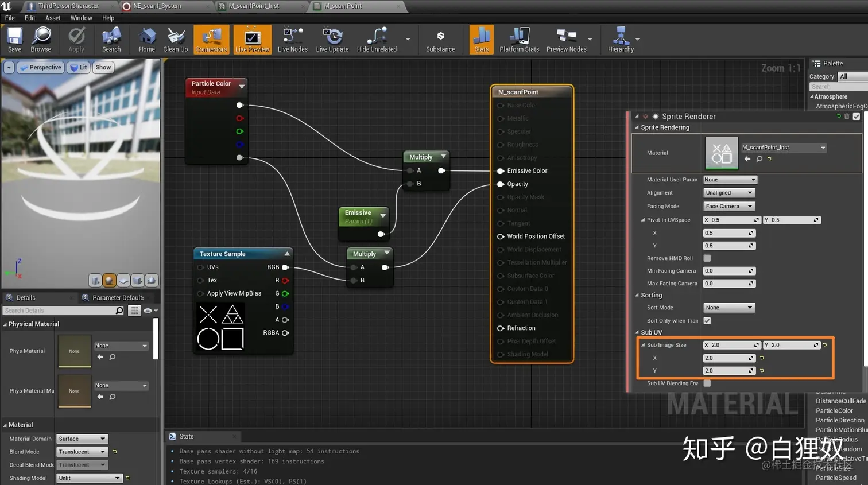Enable Sub UV Blending checkbox
Viewport: 868px width, 485px height.
click(707, 383)
